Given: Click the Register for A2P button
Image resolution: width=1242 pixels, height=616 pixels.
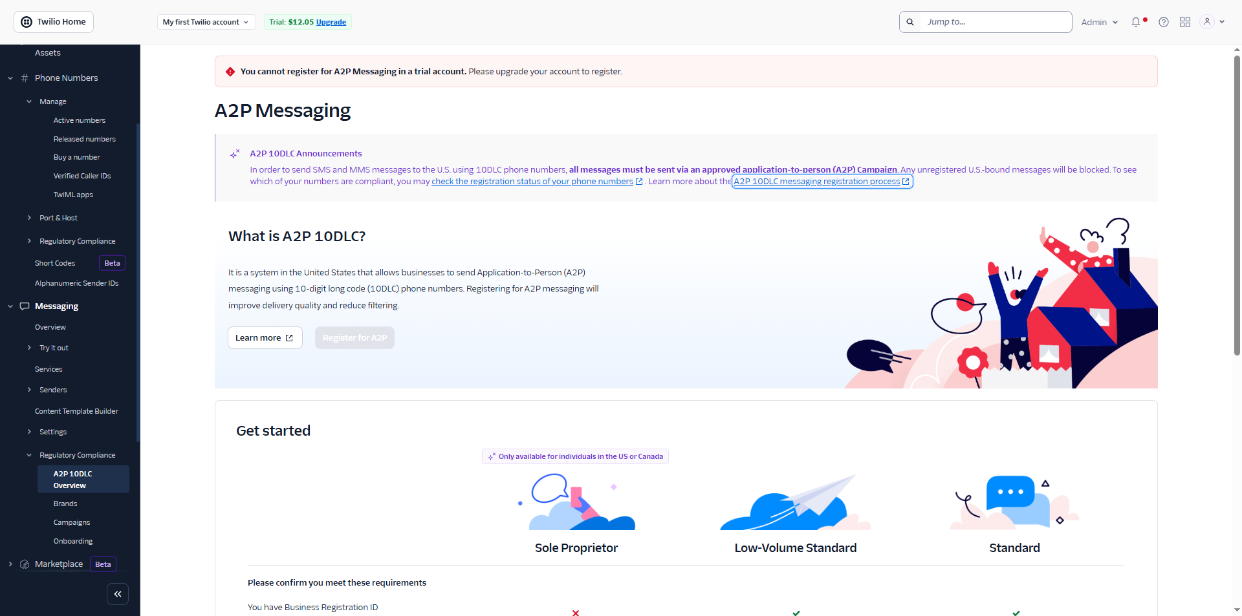Looking at the screenshot, I should 354,338.
